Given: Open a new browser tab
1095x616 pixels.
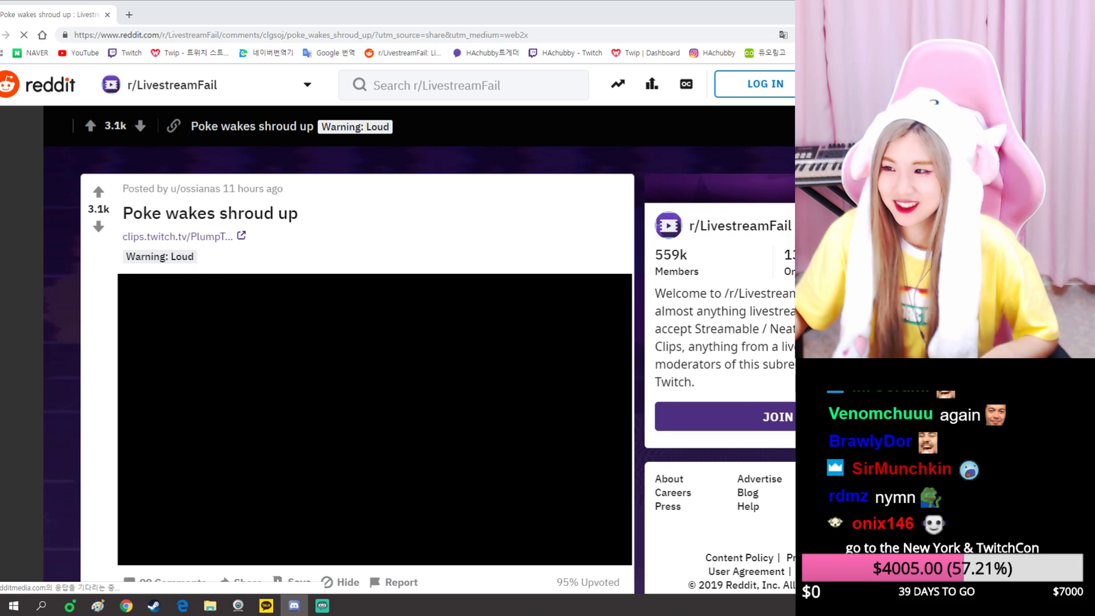Looking at the screenshot, I should 129,14.
